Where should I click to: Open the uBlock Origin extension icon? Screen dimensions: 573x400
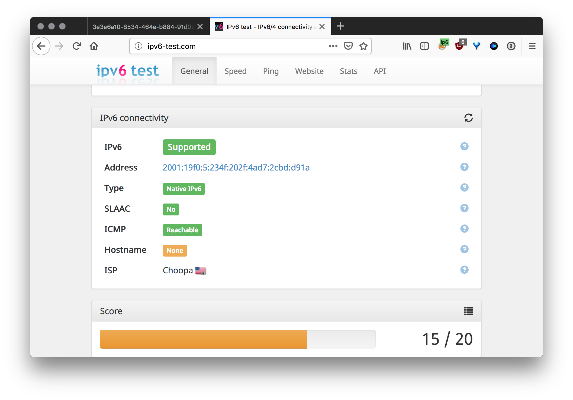click(459, 46)
